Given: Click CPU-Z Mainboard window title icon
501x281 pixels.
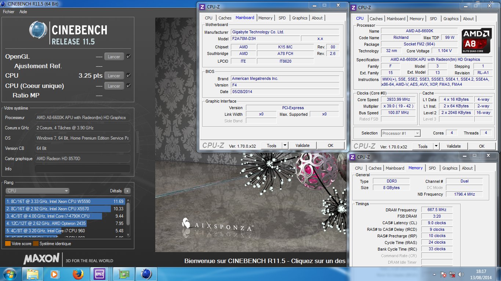Looking at the screenshot, I should tap(202, 7).
